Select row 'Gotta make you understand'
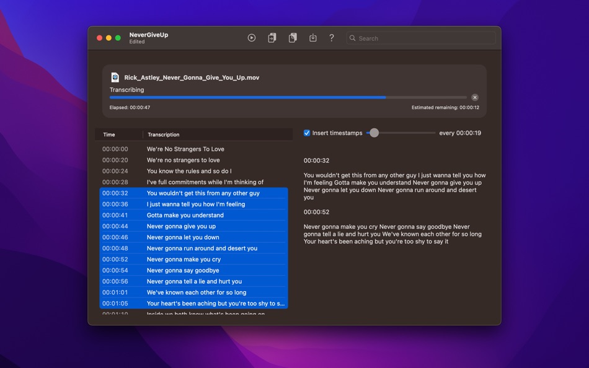Viewport: 589px width, 368px height. (x=194, y=215)
